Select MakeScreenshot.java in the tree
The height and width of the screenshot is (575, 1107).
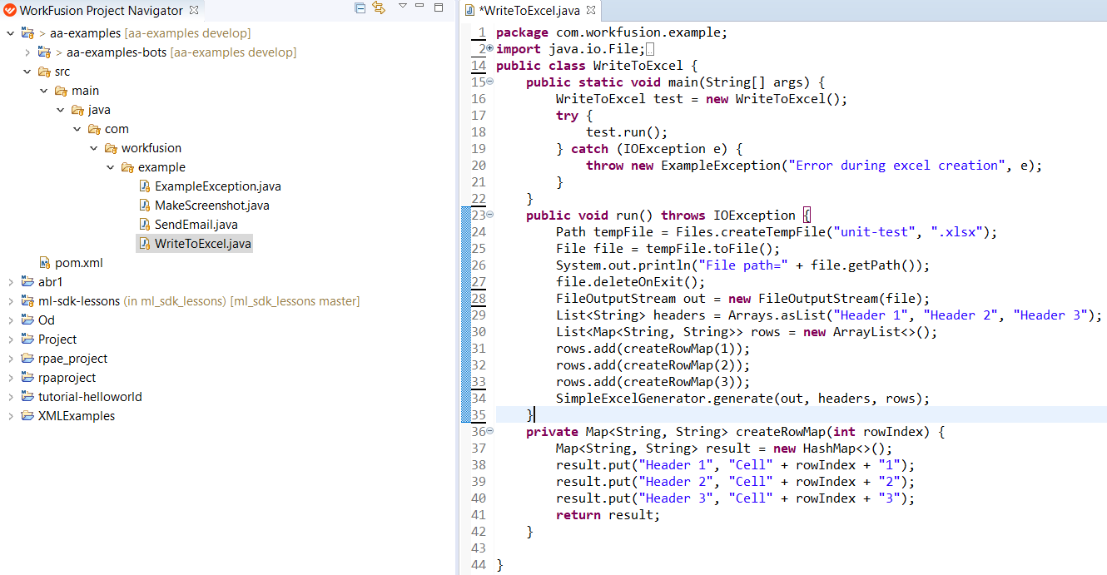(x=212, y=206)
